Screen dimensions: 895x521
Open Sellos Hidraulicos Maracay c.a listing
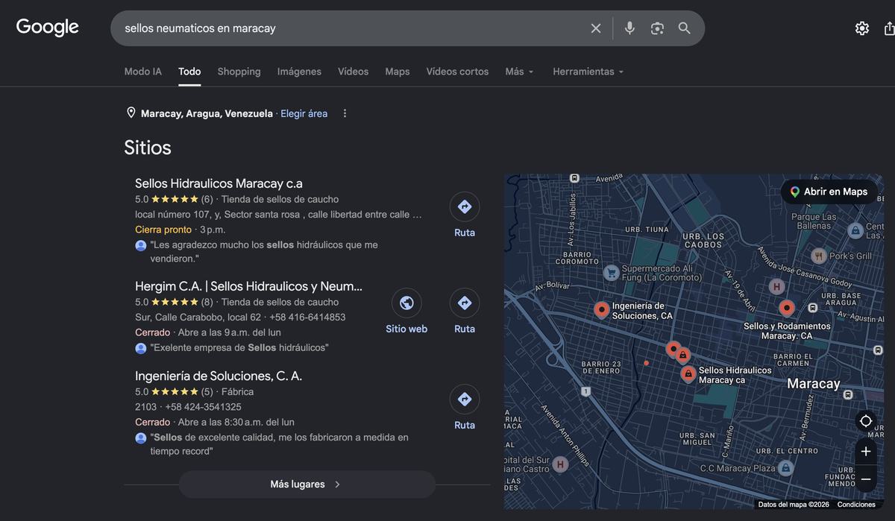click(x=219, y=183)
